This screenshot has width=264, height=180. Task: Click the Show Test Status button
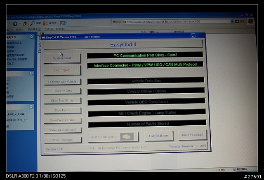(x=62, y=101)
